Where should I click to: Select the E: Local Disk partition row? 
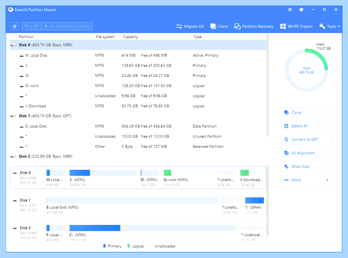point(138,126)
